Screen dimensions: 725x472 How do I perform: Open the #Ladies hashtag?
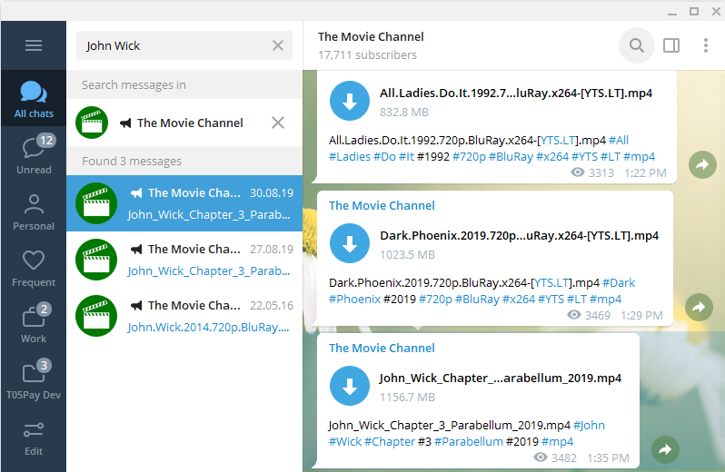(350, 156)
